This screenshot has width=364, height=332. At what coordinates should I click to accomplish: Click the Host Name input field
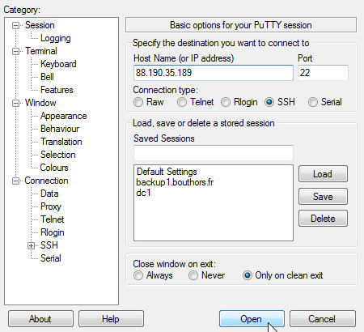[x=214, y=73]
